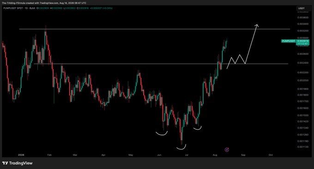This screenshot has width=314, height=169.
Task: Click the 0.002050 price scale label
Action: [303, 80]
